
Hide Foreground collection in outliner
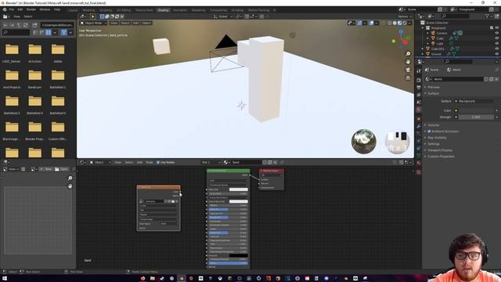[497, 28]
